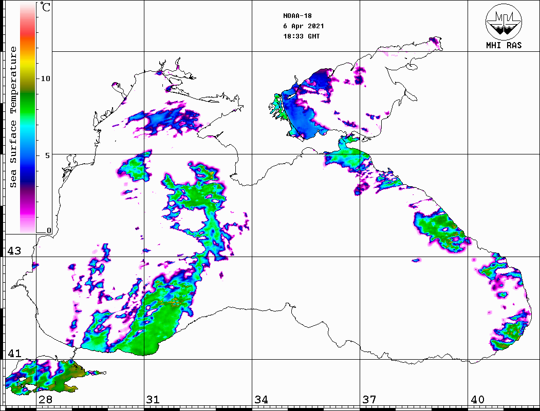
Task: Click the latitude label 43
Action: click(14, 251)
